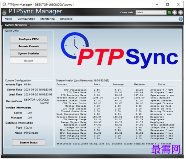
Task: Click the IPv4 Incoming Rate row
Action: pos(116,133)
